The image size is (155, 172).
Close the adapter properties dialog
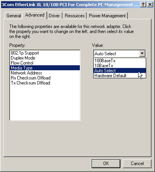tap(150, 5)
